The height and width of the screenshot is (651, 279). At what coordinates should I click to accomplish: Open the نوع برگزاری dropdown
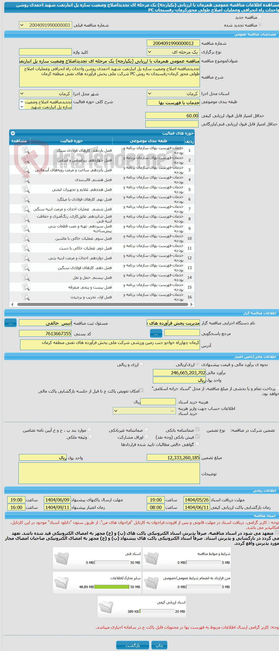(x=173, y=52)
